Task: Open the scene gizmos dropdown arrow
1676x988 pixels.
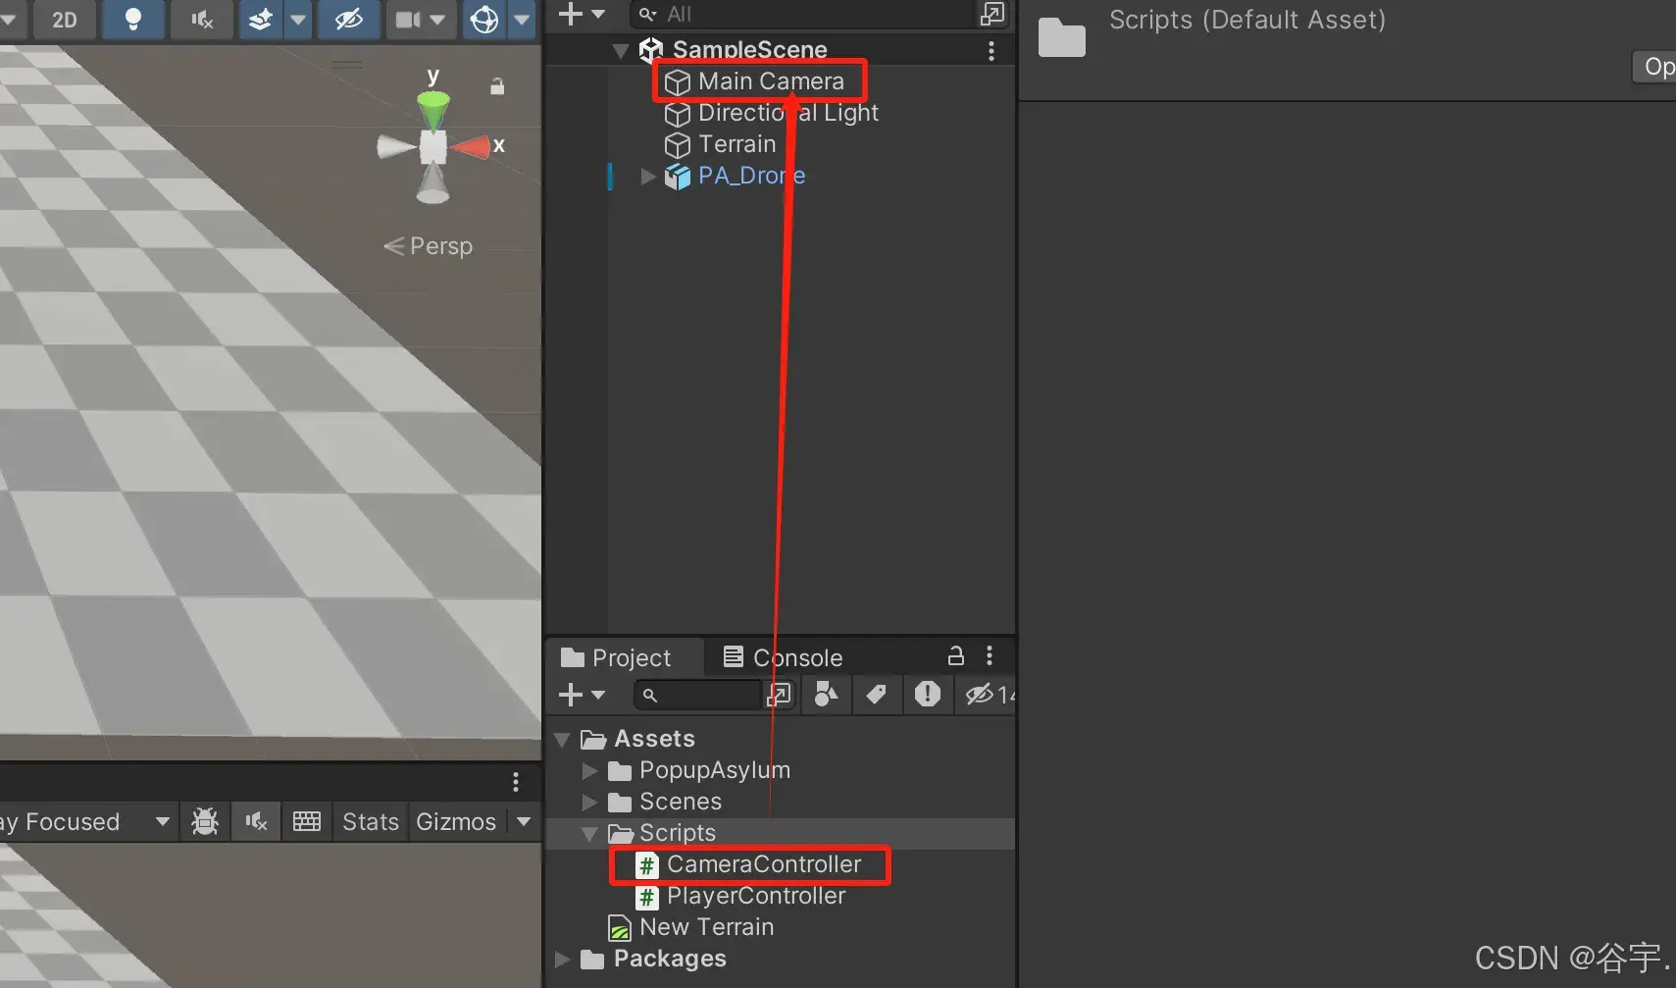Action: 523,20
